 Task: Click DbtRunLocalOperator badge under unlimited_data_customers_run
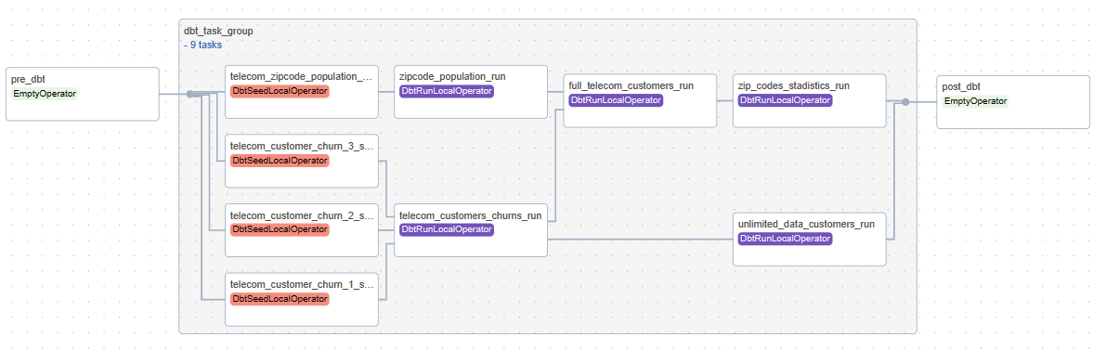click(x=785, y=238)
